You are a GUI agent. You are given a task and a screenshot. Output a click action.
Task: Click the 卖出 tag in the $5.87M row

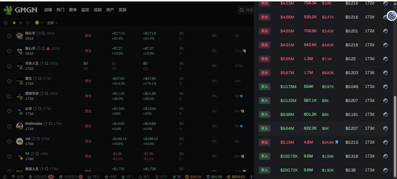[x=264, y=73]
